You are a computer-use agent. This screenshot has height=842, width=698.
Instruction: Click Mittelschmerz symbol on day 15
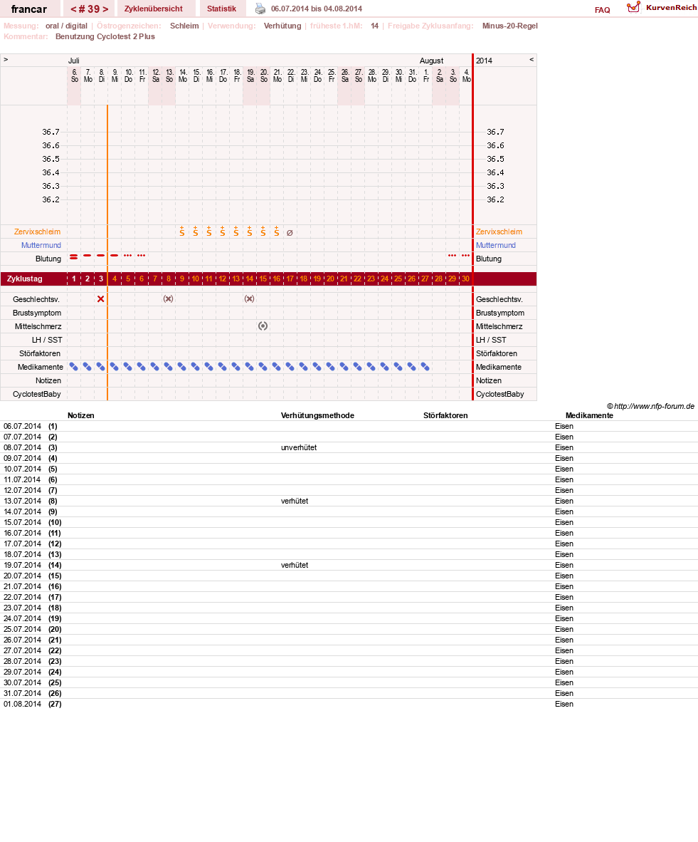tap(263, 326)
